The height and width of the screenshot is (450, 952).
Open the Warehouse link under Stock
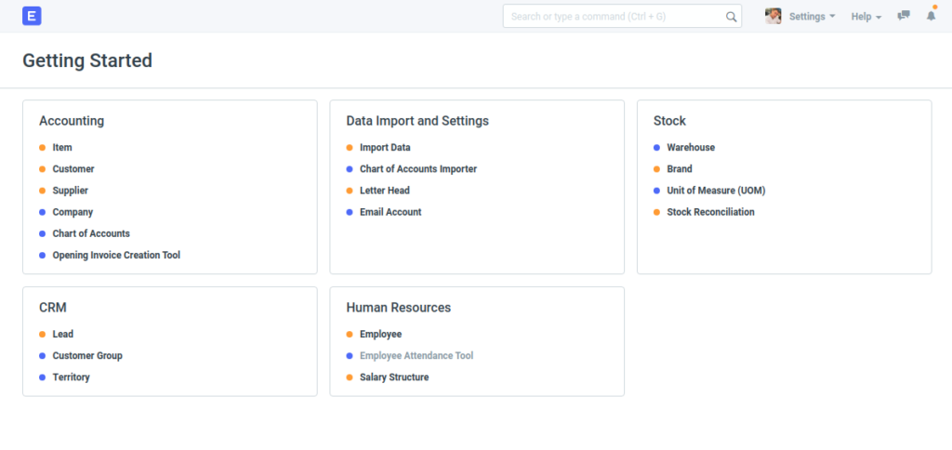[691, 148]
